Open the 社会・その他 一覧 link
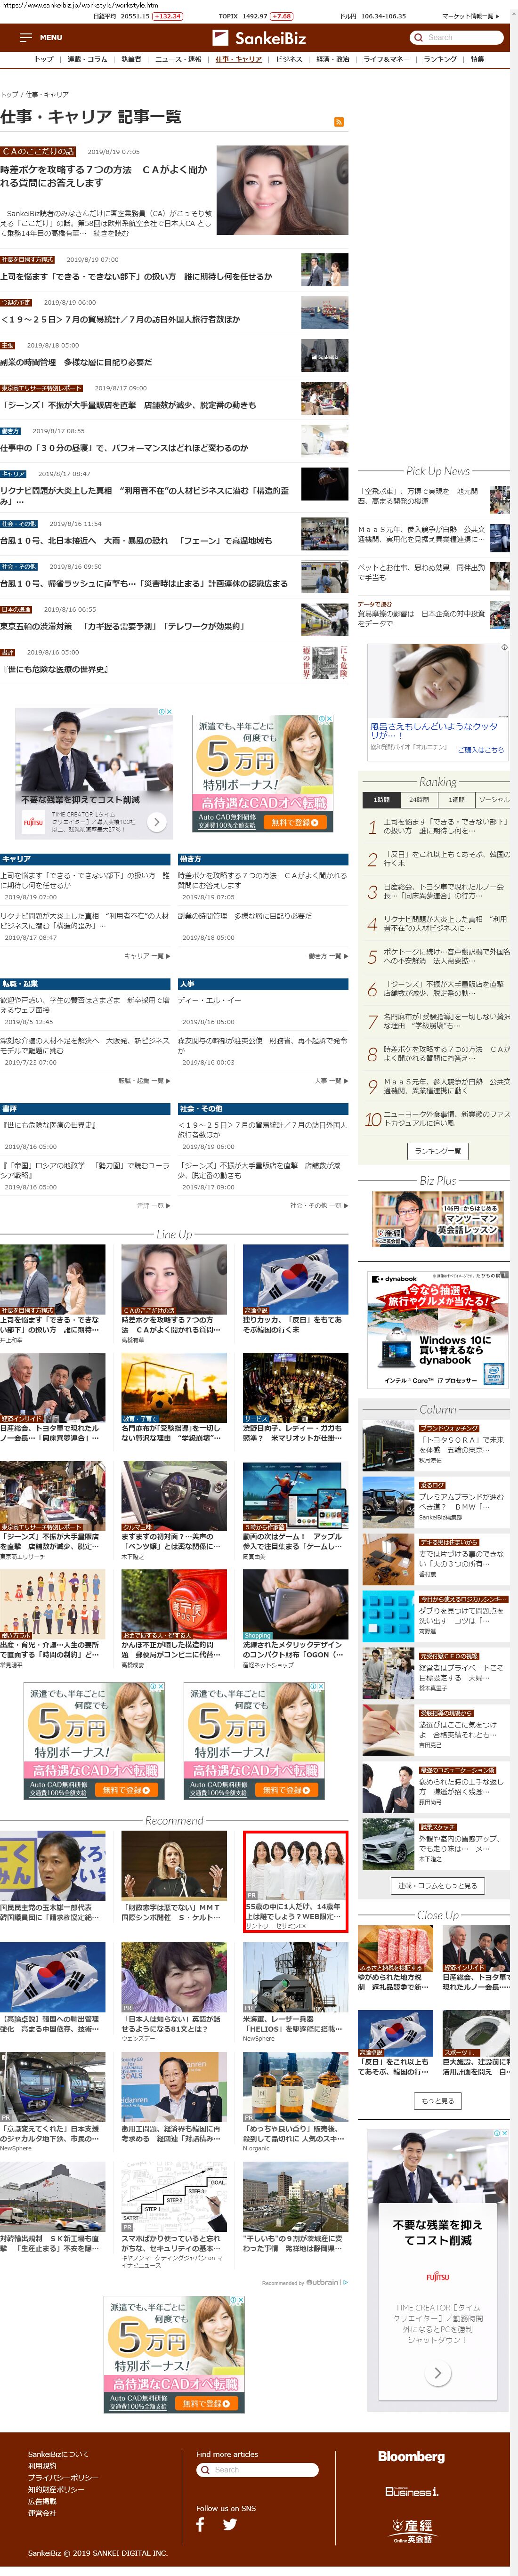This screenshot has width=518, height=2576. (318, 1206)
